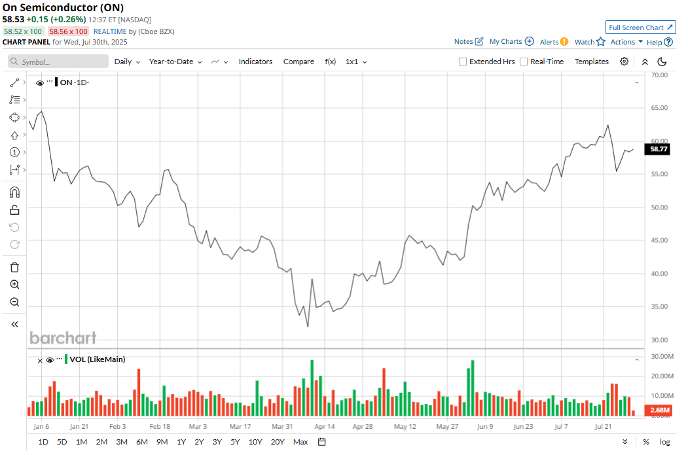Open the Indicators menu

pos(255,62)
